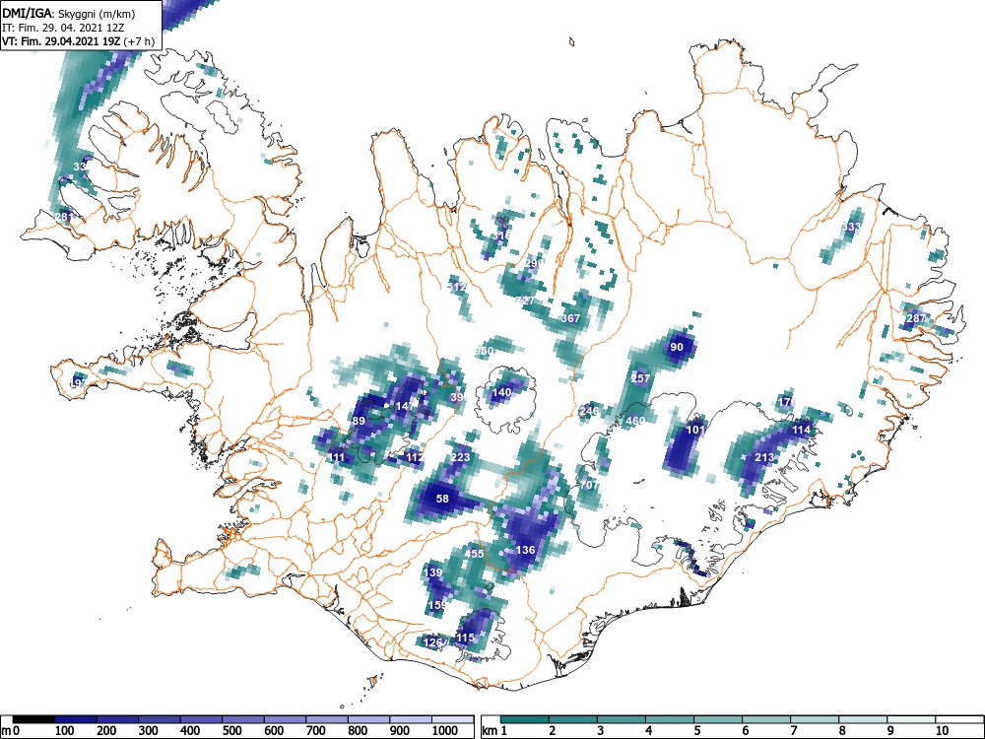This screenshot has width=985, height=739.
Task: Click the 'VT: Fim. 29.04.2021 19Z (+7 h)' line
Action: click(77, 41)
